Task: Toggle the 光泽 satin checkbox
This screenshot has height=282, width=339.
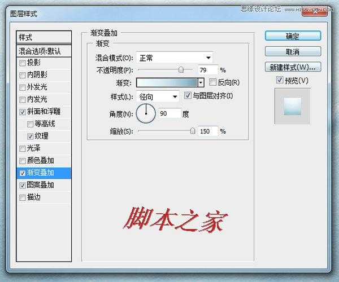Action: 23,148
